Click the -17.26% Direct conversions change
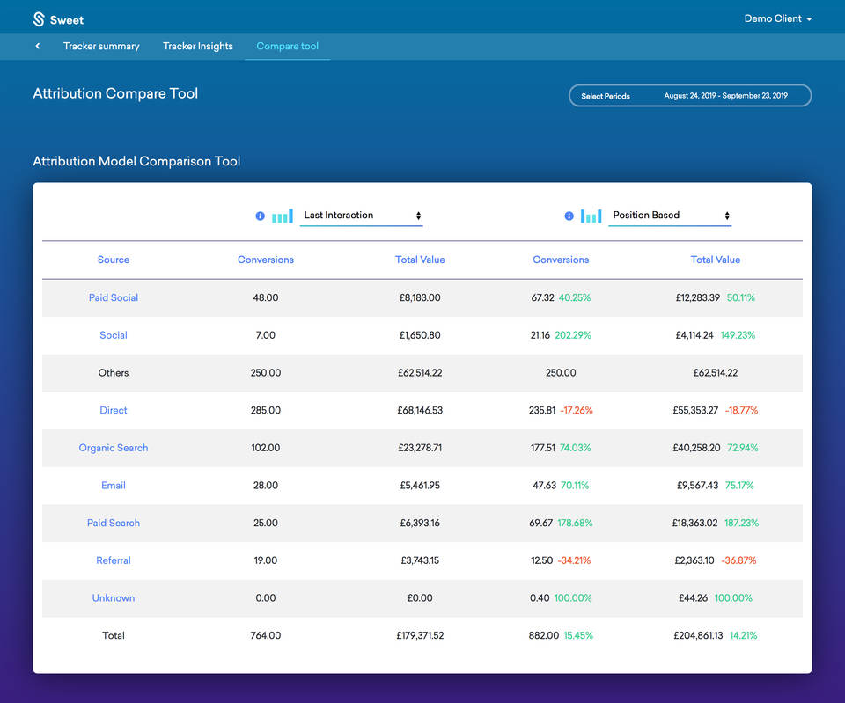Viewport: 845px width, 703px height. click(x=576, y=411)
